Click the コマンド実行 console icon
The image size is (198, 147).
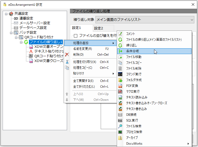120,74
